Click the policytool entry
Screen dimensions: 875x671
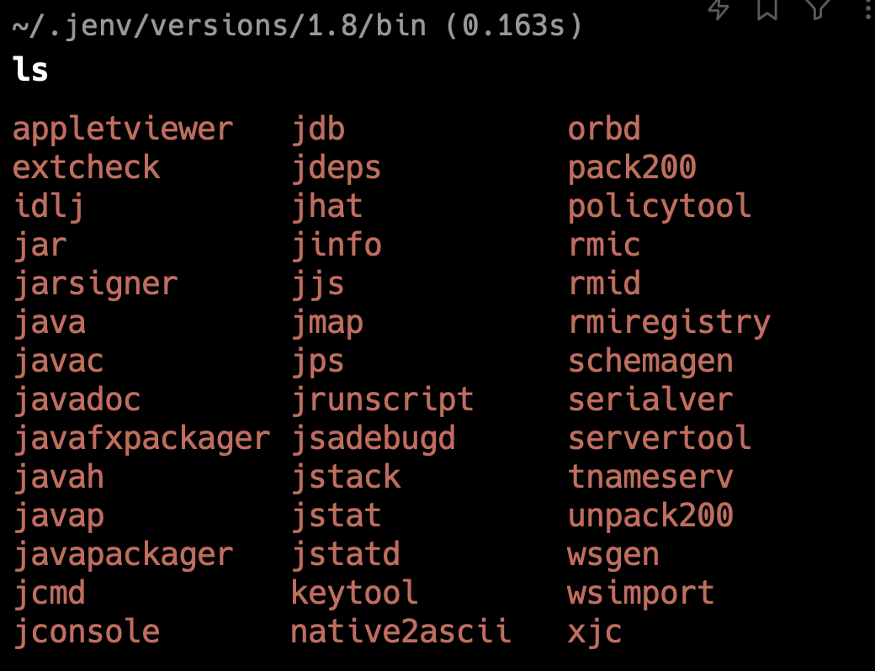(x=660, y=206)
